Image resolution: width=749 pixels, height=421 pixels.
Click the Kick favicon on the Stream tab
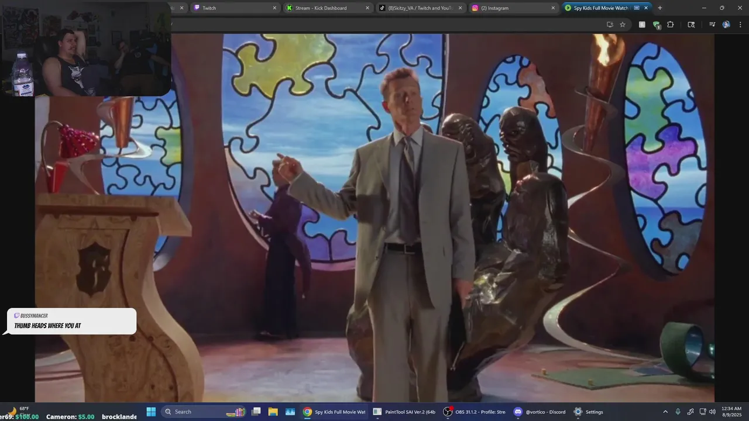289,8
